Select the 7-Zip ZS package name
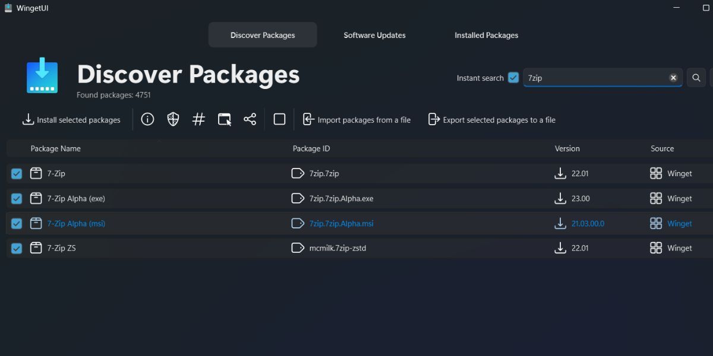 coord(61,248)
